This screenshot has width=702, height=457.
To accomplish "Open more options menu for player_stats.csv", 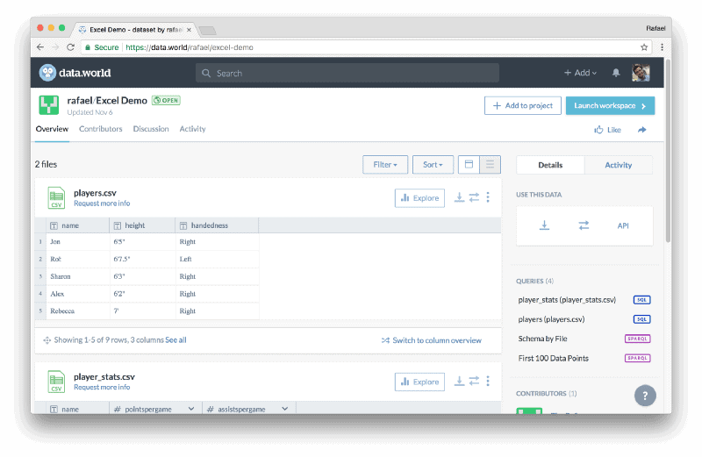I will click(x=488, y=382).
